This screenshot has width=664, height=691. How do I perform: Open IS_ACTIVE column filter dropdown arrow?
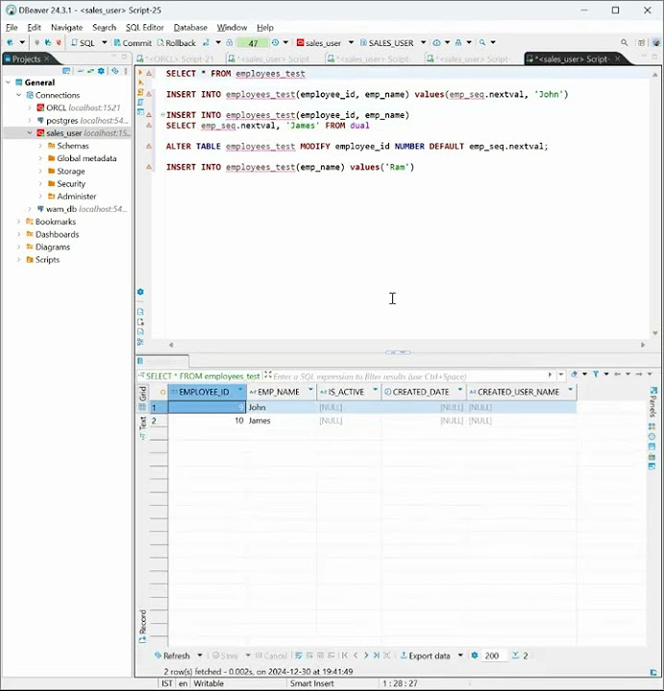[376, 390]
